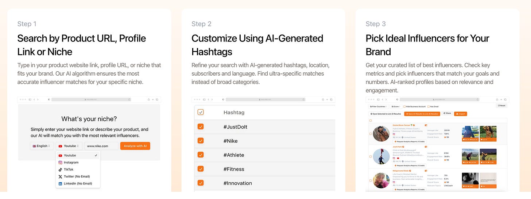Click the reload icon in Step 1 browser bar
The width and height of the screenshot is (531, 199).
[x=129, y=99]
